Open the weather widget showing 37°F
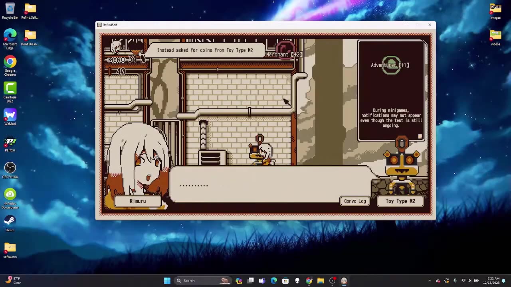The width and height of the screenshot is (511, 287). click(14, 281)
